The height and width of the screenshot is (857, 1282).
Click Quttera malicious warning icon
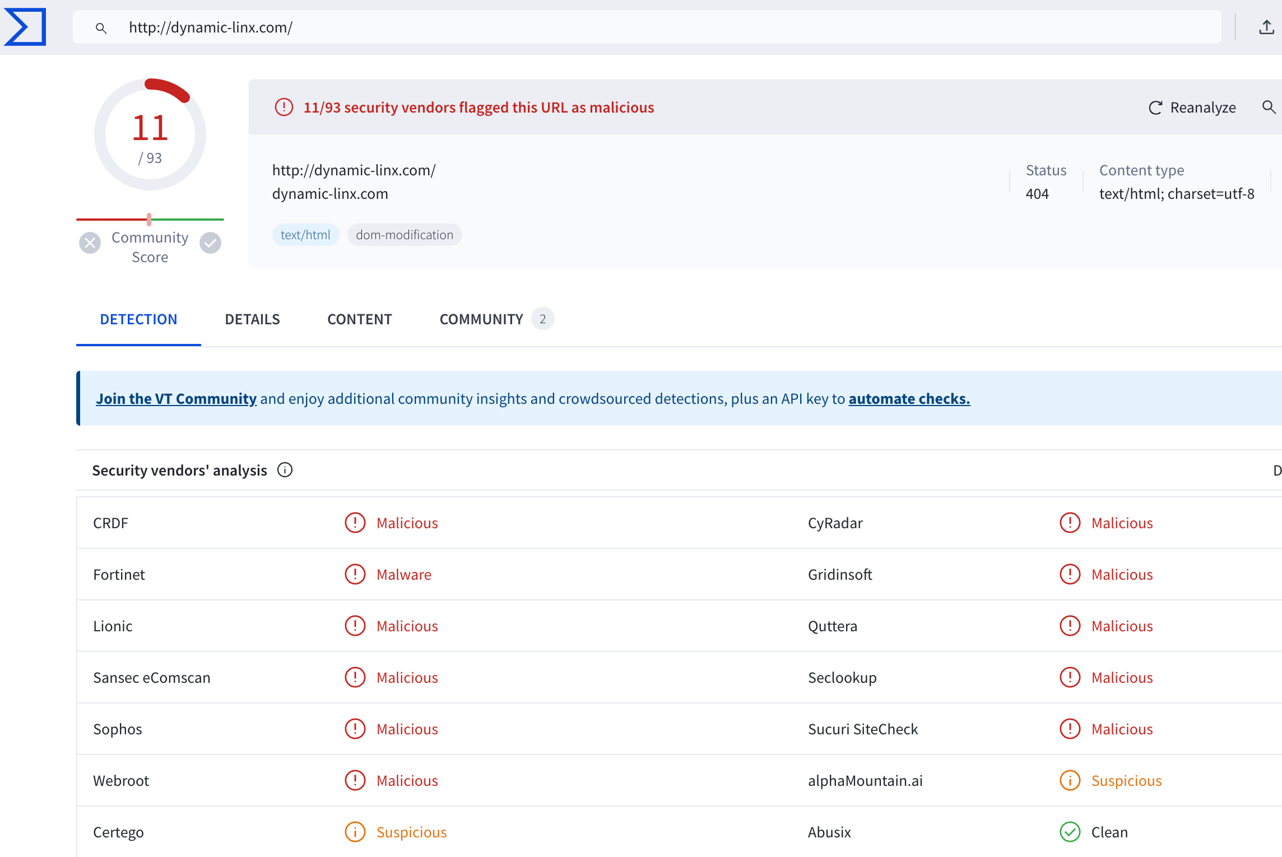pos(1070,626)
